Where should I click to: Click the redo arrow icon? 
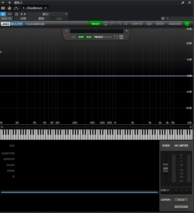click(x=119, y=24)
